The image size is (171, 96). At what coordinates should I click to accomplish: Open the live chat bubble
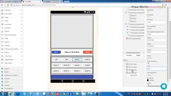pos(164,86)
